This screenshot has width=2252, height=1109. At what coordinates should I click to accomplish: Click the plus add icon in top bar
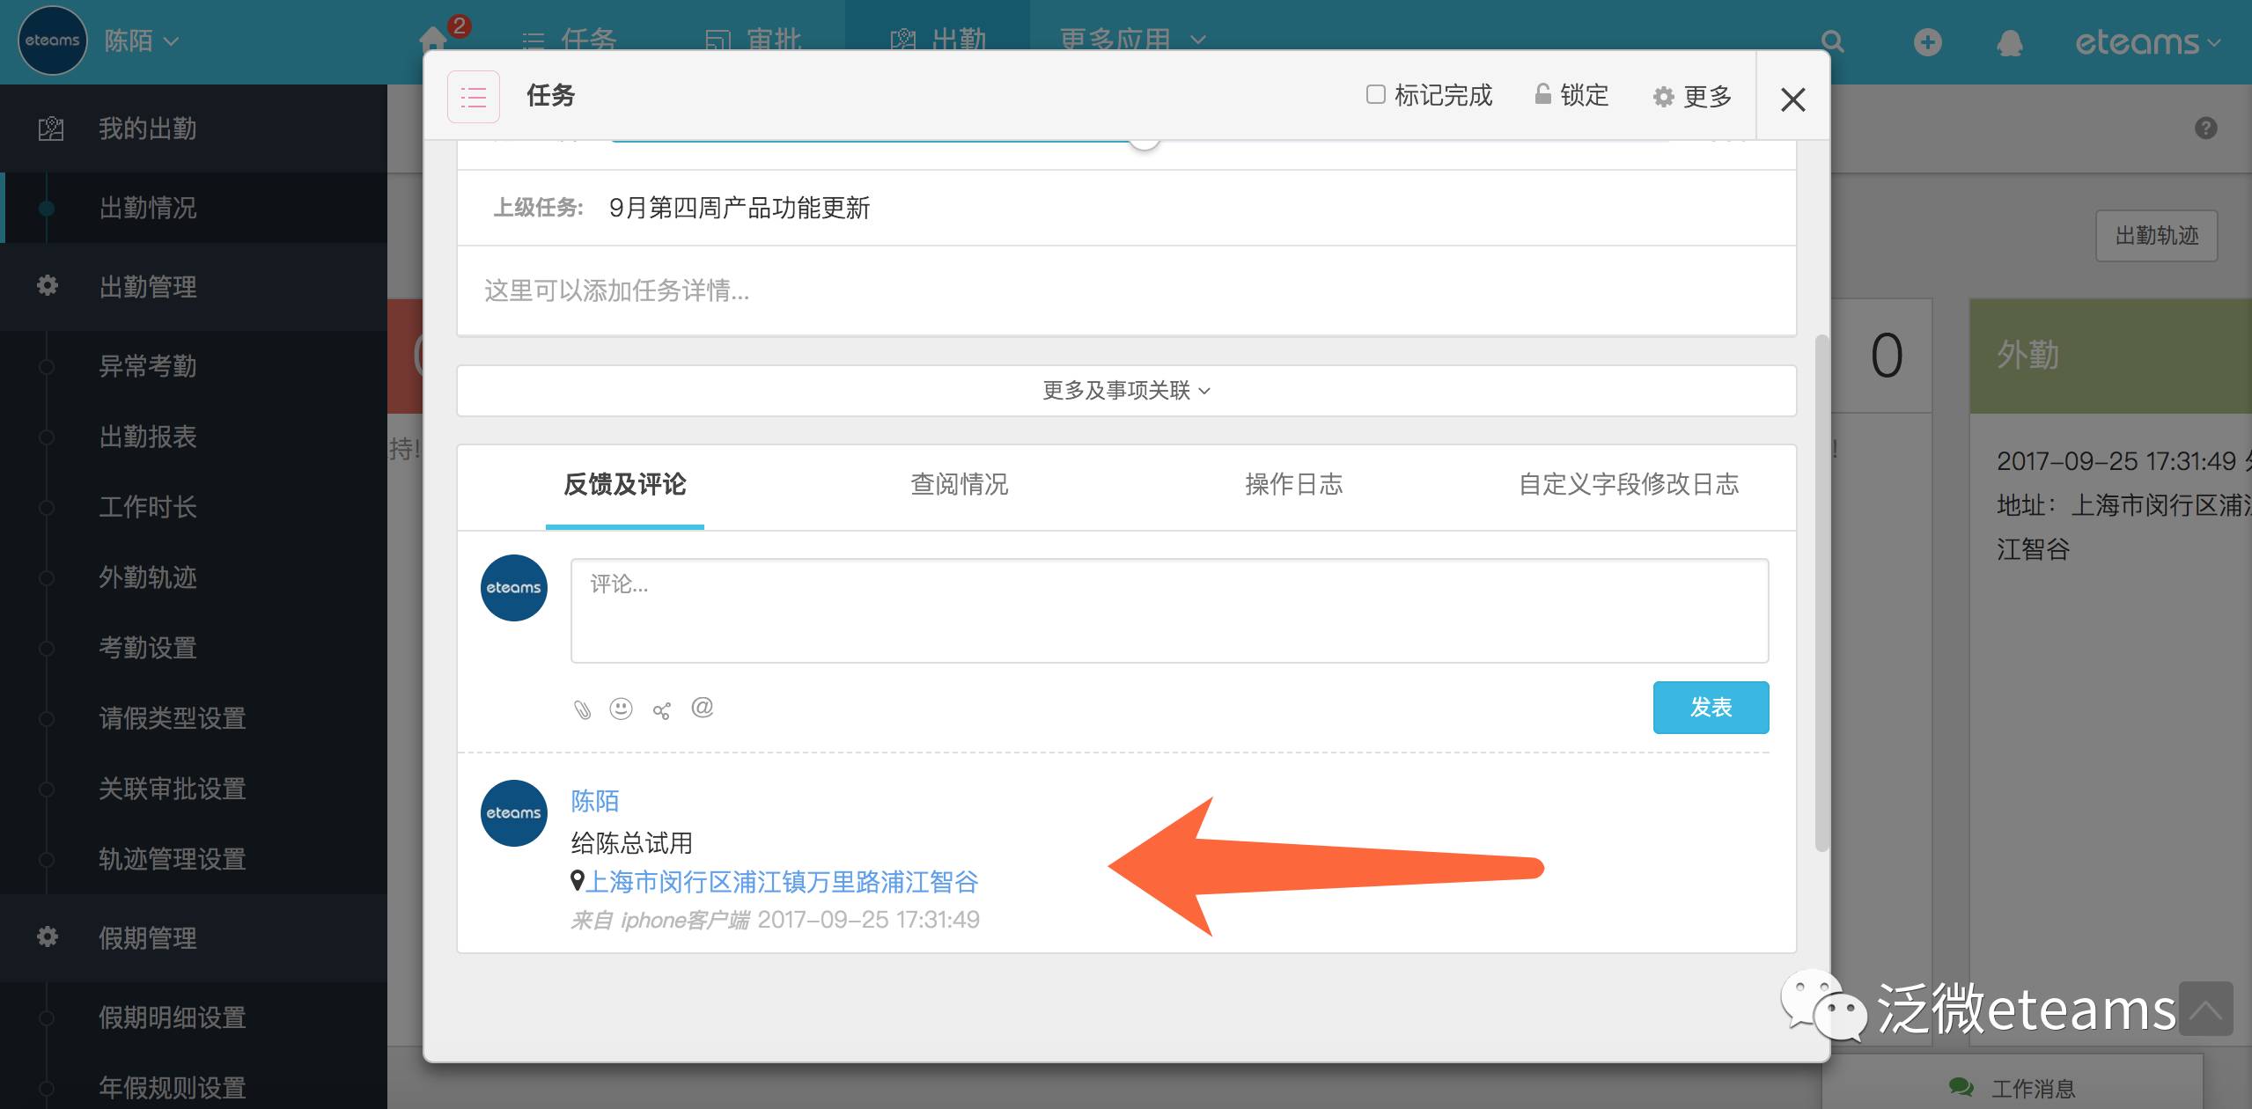coord(1927,42)
